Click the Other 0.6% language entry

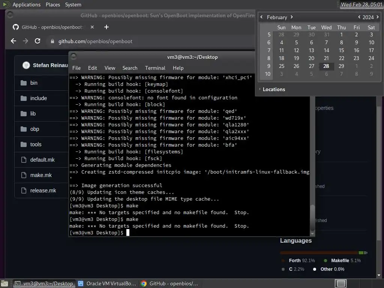coord(328,269)
